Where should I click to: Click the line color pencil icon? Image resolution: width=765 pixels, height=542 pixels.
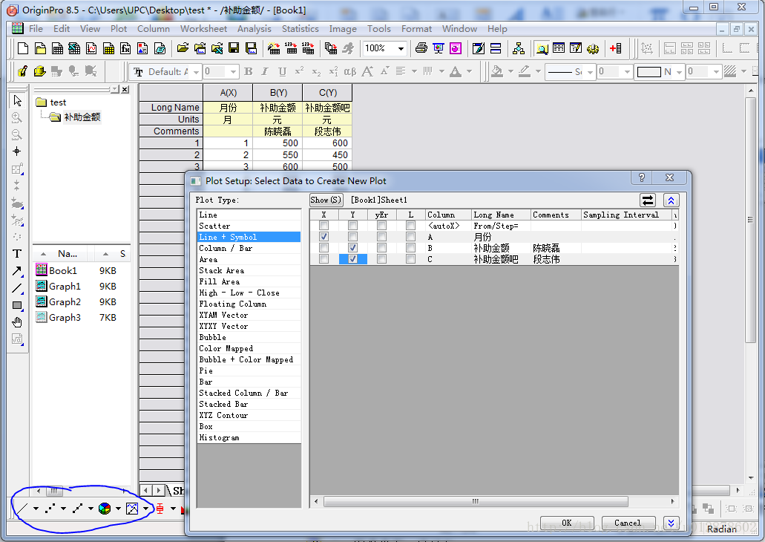525,72
